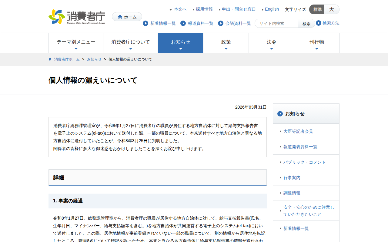Screen dimensions: 388x242
Task: Open the 刊行物 dropdown menu
Action: [317, 43]
